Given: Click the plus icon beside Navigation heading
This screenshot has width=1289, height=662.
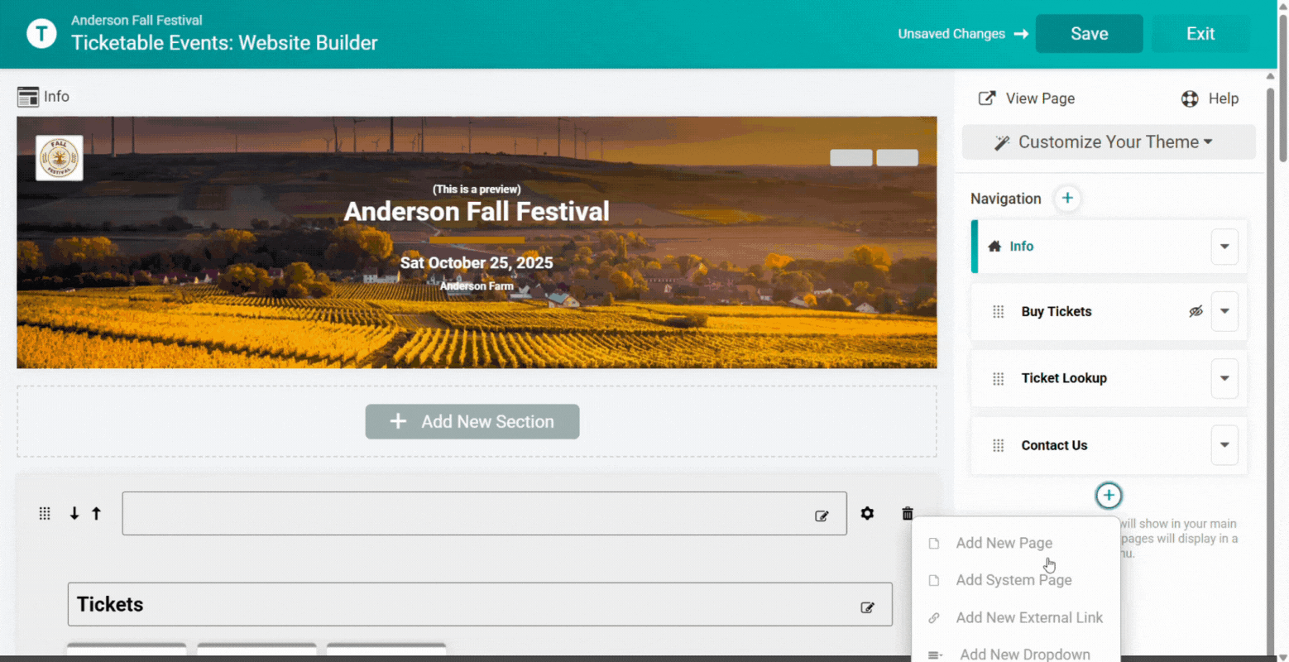Looking at the screenshot, I should coord(1067,199).
